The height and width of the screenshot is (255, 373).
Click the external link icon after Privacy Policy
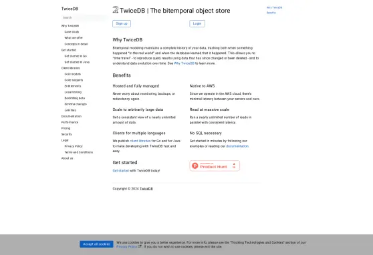coord(140,246)
